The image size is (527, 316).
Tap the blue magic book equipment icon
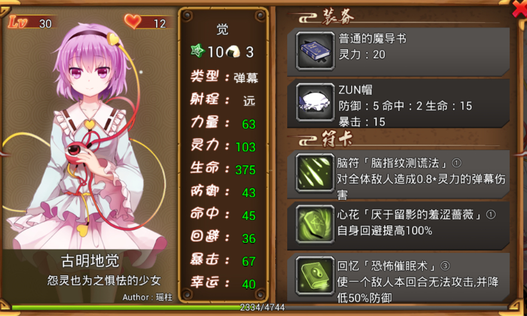click(x=315, y=51)
